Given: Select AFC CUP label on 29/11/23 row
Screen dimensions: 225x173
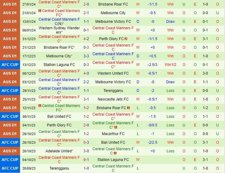Looking at the screenshot, I should pos(10,91).
